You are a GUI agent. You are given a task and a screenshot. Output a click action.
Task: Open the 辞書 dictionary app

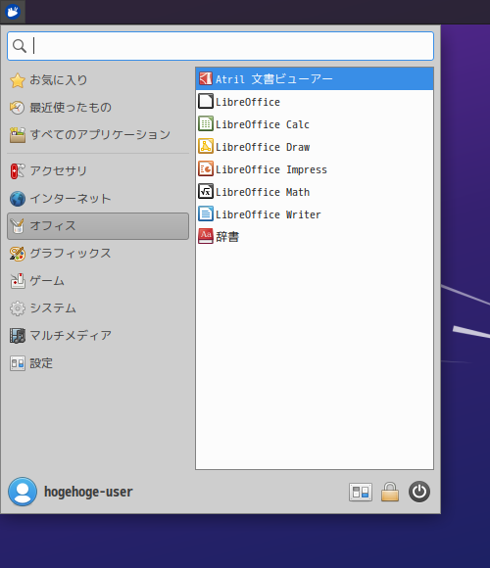pos(315,237)
